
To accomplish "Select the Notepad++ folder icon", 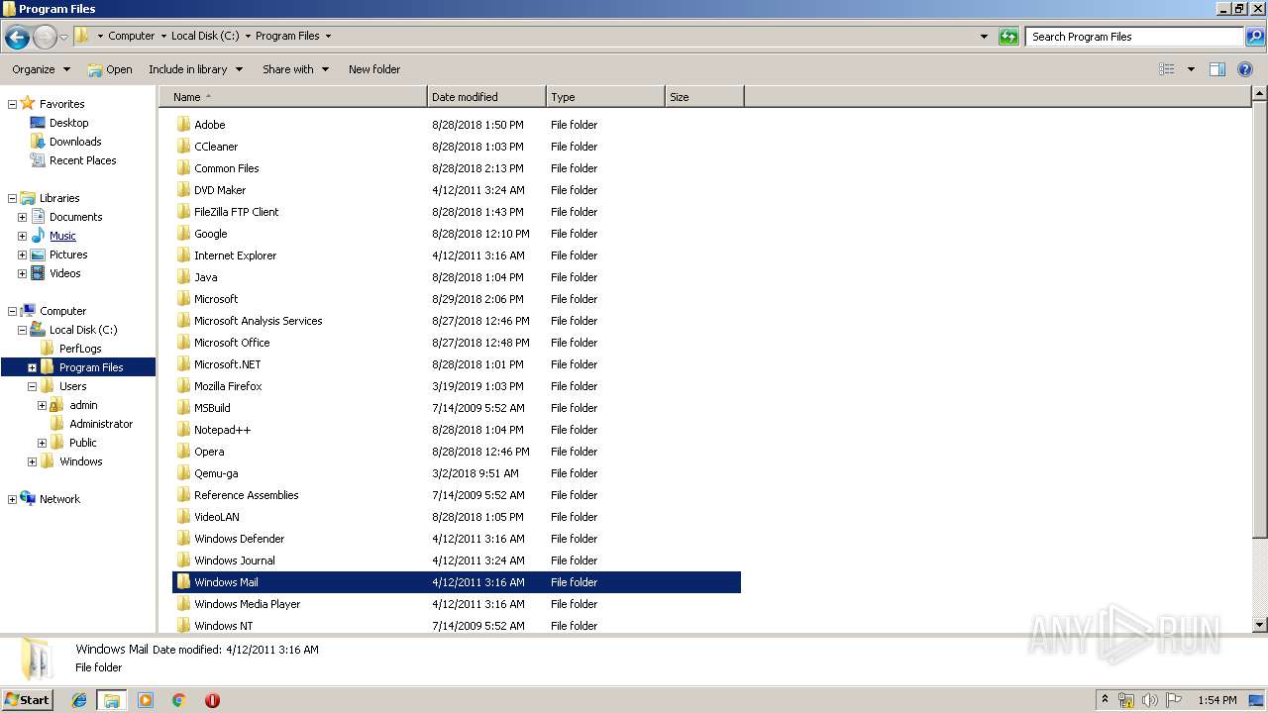I will click(x=183, y=430).
